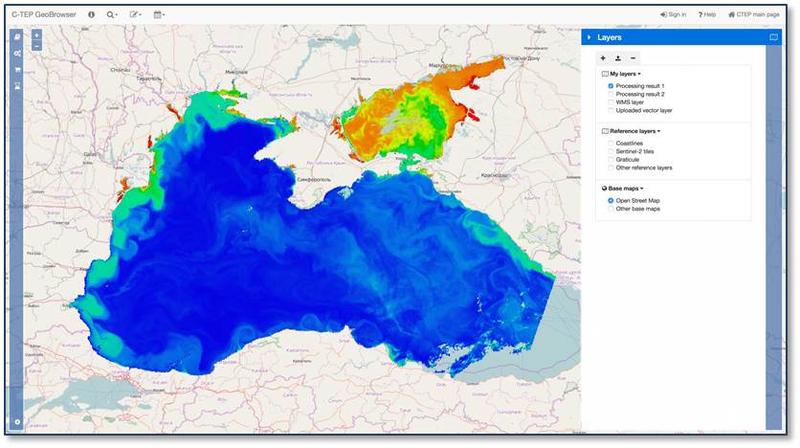800x448 pixels.
Task: Open the calendar dropdown in navbar
Action: [159, 14]
